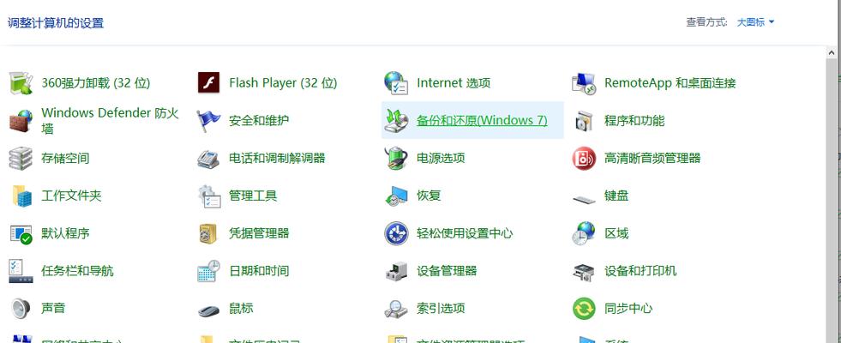Click the 管理工具 gear icon
This screenshot has width=841, height=343.
coord(208,196)
